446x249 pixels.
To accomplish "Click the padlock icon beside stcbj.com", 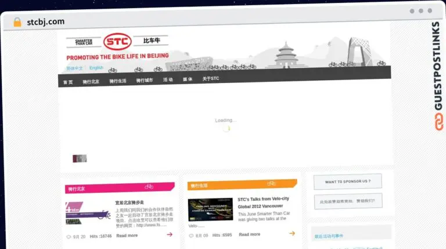I will [17, 22].
